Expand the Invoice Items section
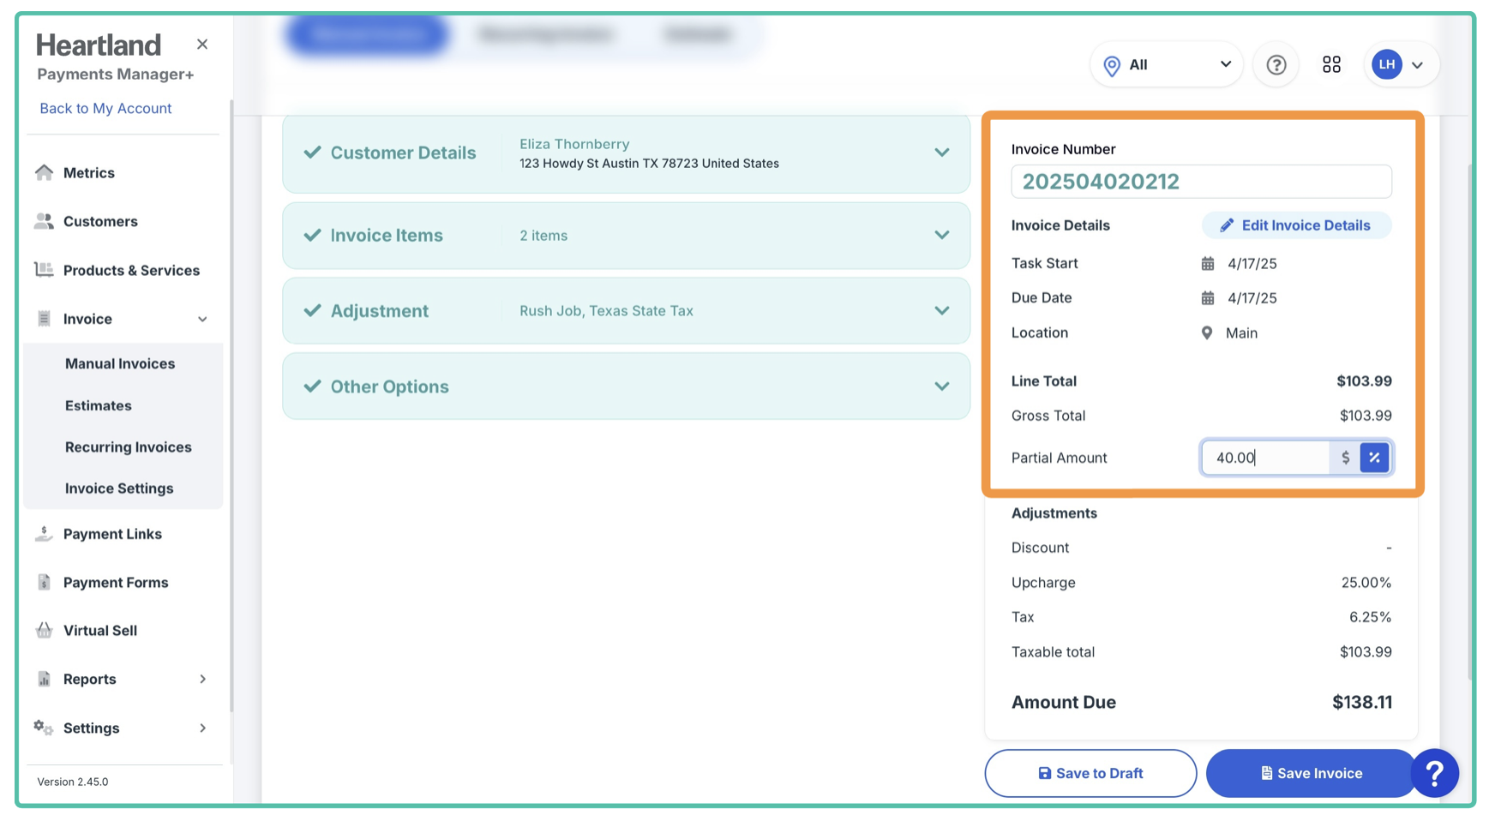 [941, 236]
